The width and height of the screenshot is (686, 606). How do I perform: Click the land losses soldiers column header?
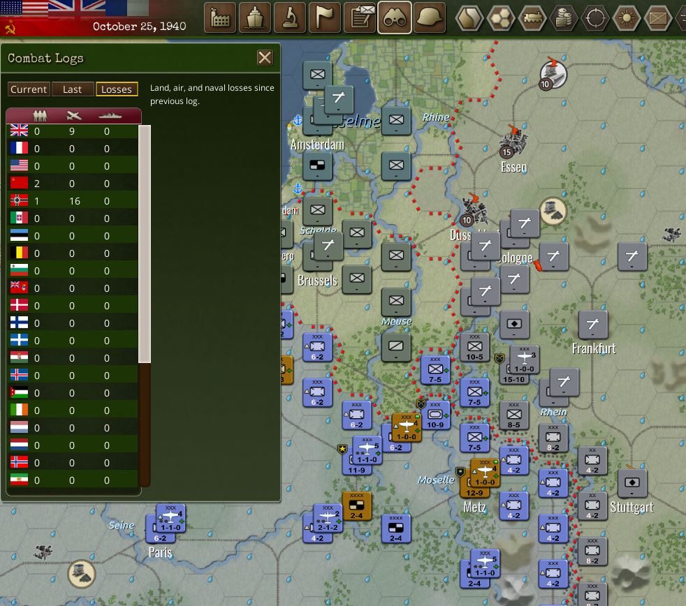click(x=39, y=116)
